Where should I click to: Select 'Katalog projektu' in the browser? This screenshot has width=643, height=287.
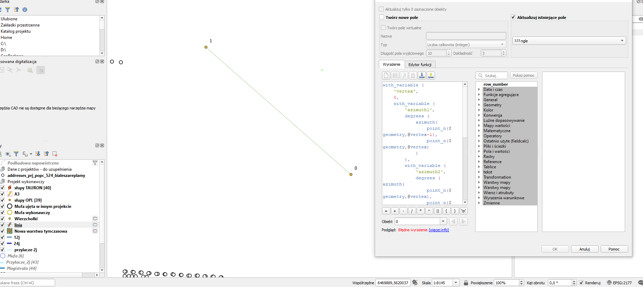pyautogui.click(x=15, y=31)
